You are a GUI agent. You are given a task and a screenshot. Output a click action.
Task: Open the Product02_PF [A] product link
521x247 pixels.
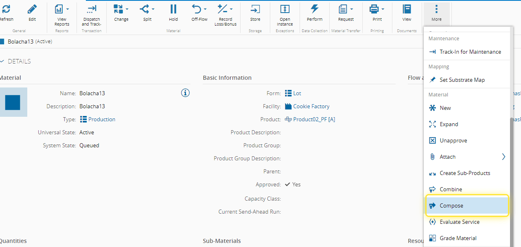click(314, 119)
